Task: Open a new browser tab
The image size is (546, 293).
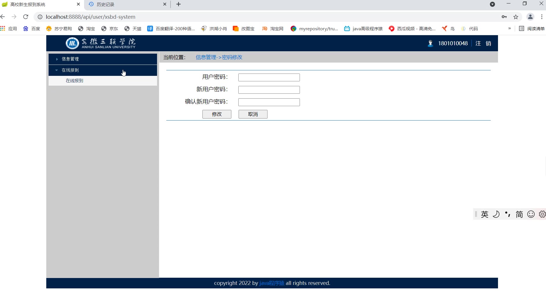Action: point(178,4)
